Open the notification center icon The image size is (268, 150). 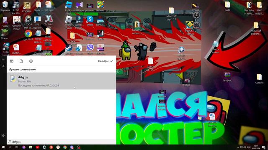[263, 147]
